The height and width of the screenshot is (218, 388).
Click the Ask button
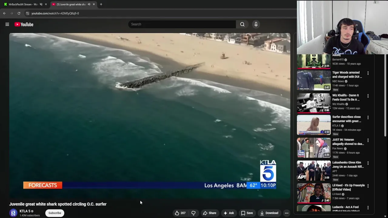coord(229,213)
